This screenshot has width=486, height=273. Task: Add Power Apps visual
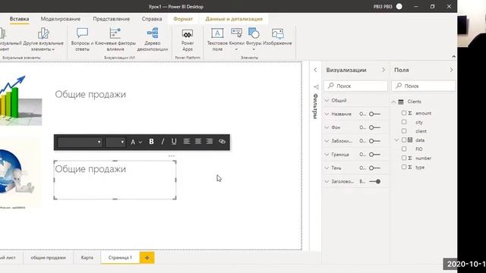(188, 39)
